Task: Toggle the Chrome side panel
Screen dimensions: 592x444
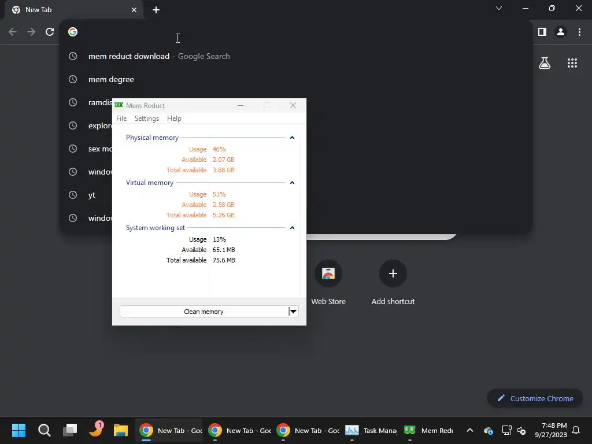Action: pos(542,32)
